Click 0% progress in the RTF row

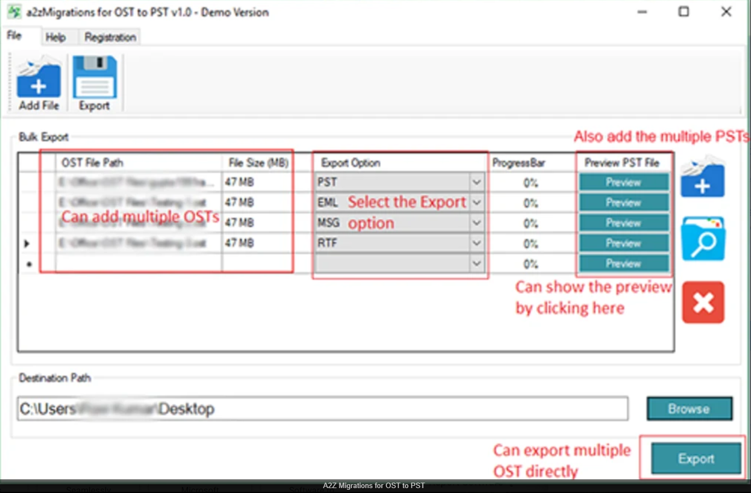(531, 243)
